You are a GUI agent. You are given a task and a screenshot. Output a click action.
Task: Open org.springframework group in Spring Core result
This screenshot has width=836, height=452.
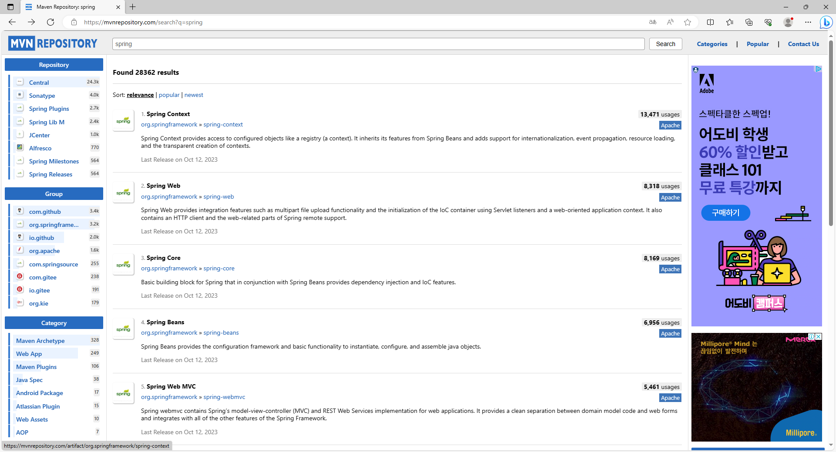coord(169,268)
